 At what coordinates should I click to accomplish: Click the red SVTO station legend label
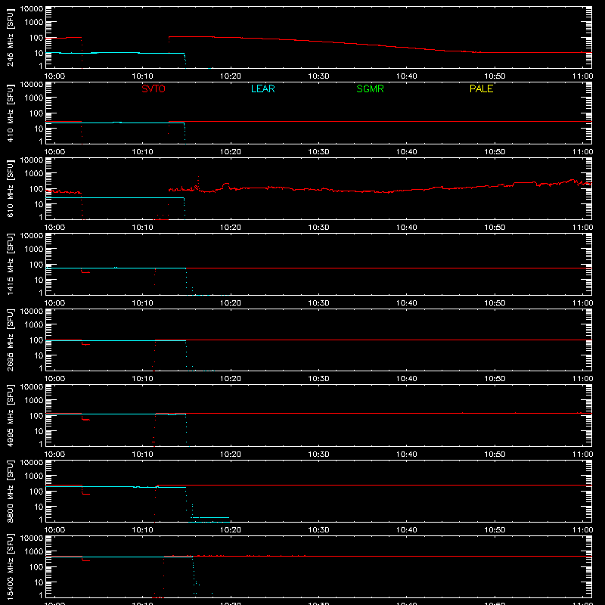click(154, 88)
